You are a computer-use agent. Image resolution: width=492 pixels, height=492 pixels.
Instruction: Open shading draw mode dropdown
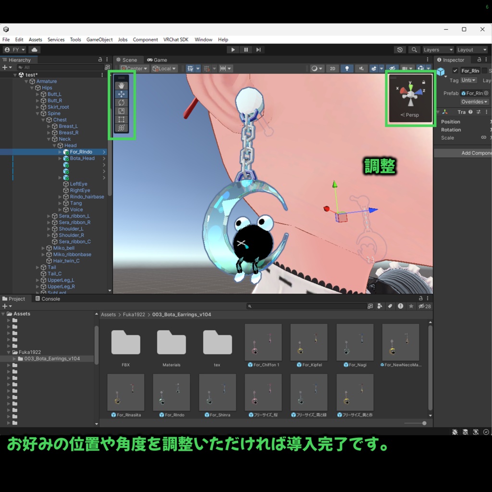tap(316, 68)
